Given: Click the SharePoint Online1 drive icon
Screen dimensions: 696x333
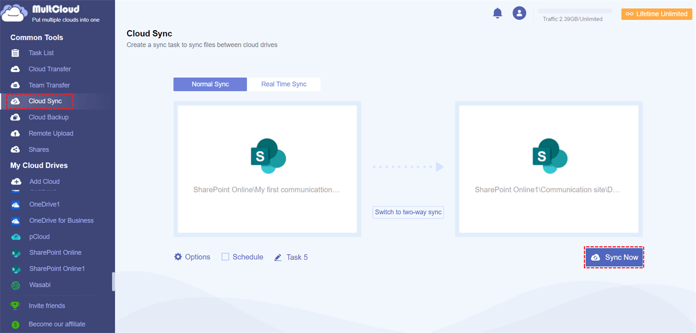Looking at the screenshot, I should 16,269.
